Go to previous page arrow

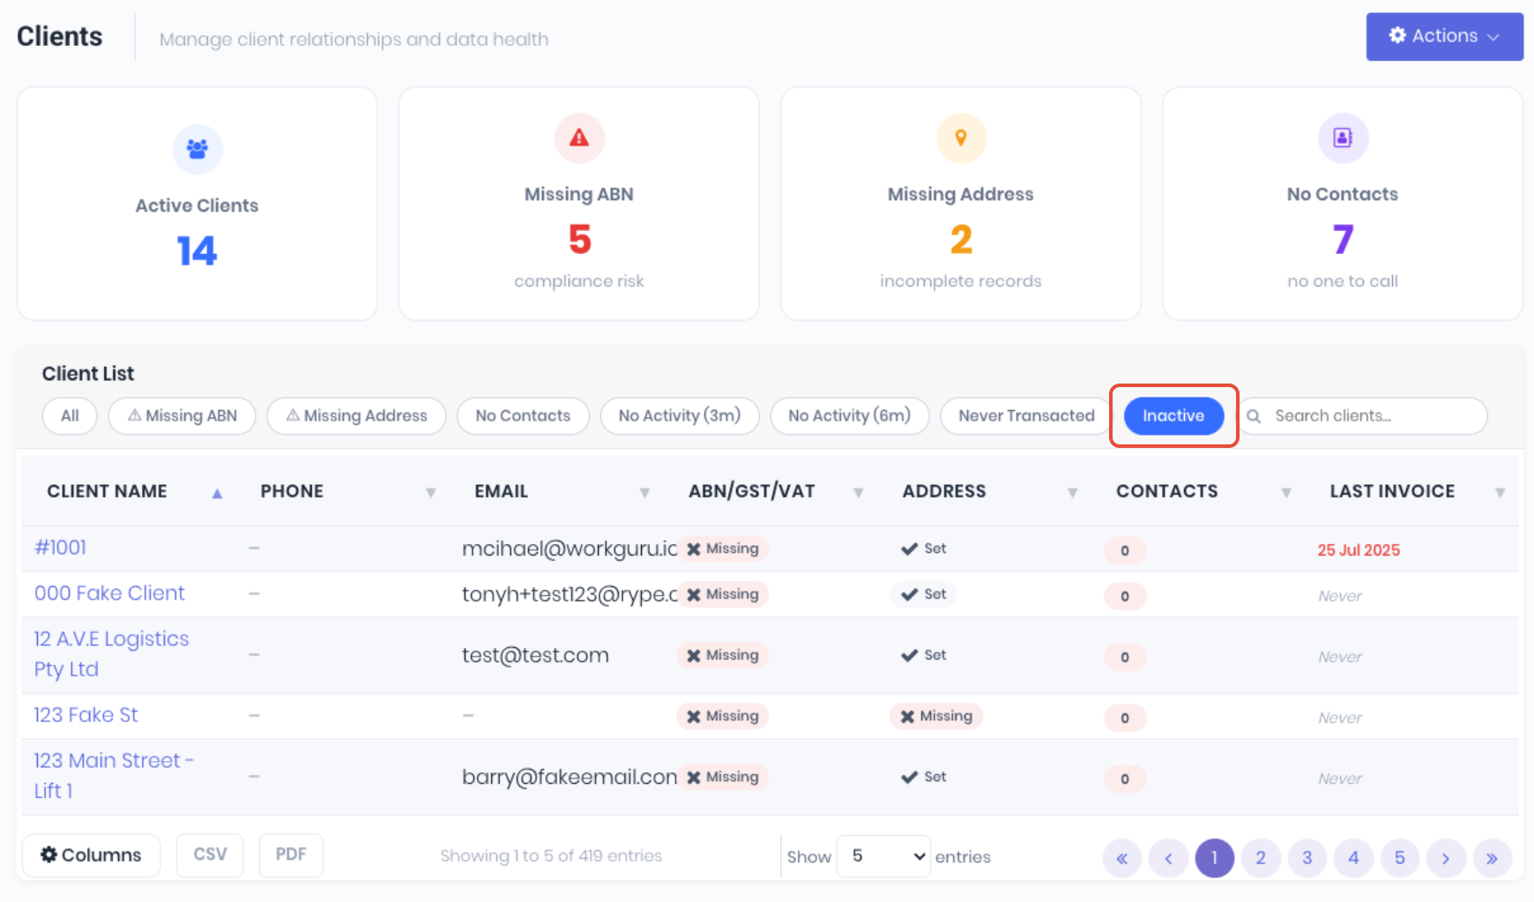coord(1168,858)
